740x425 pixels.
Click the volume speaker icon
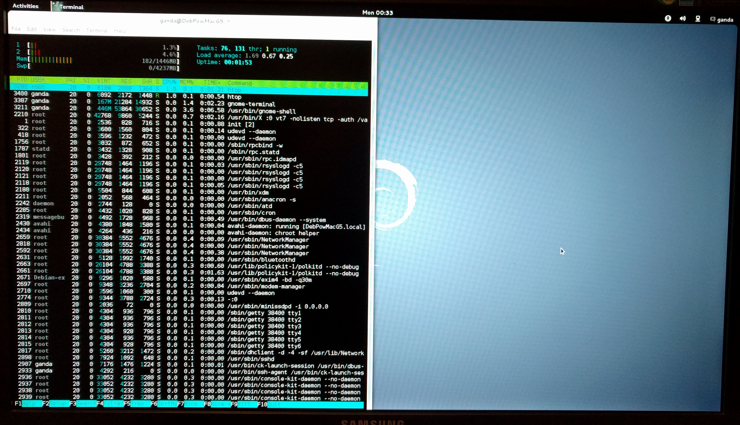click(683, 19)
